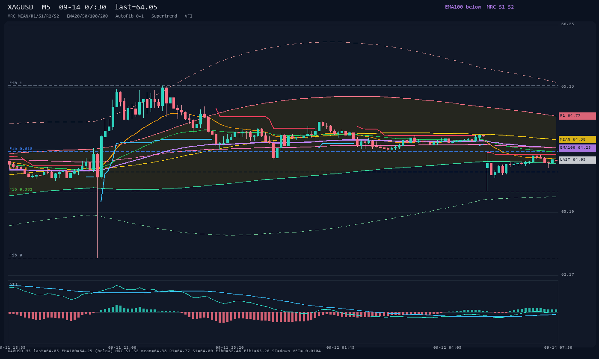Click the 09-14 07:30 header timestamp
The height and width of the screenshot is (359, 599).
(x=83, y=7)
